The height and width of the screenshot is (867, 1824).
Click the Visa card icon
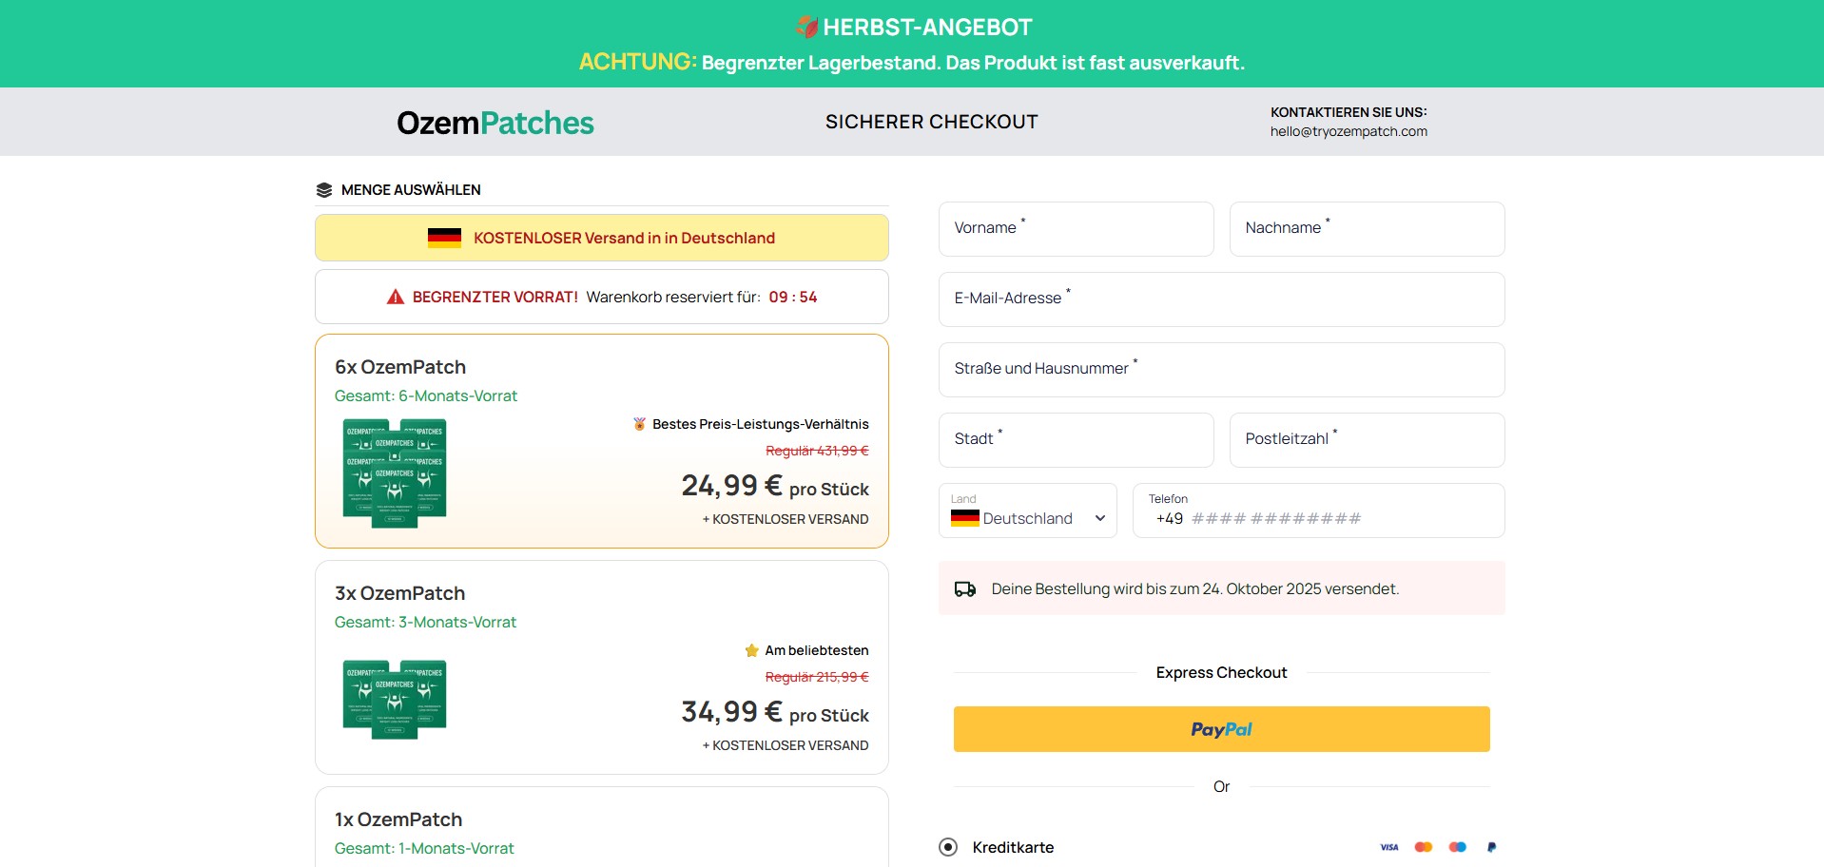coord(1388,847)
